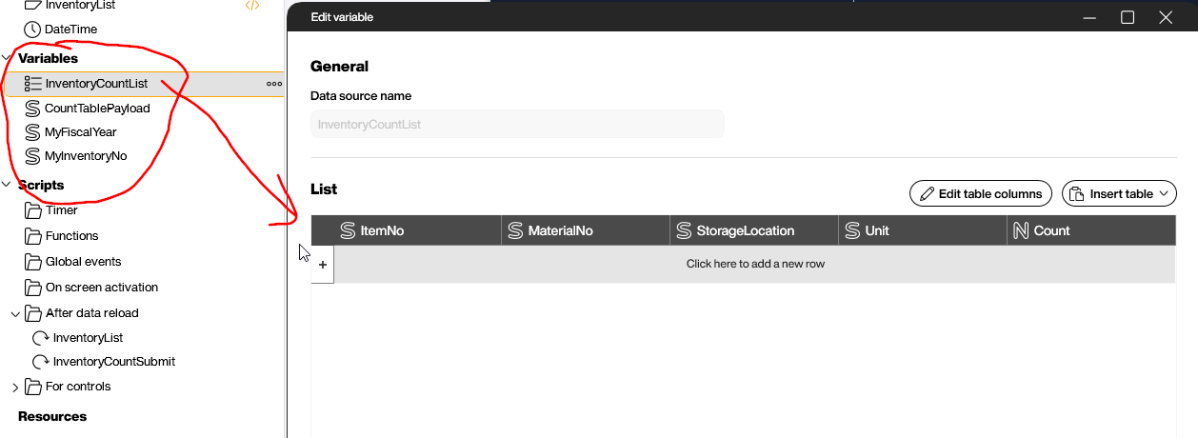1198x438 pixels.
Task: Collapse the Scripts section
Action: [x=7, y=185]
